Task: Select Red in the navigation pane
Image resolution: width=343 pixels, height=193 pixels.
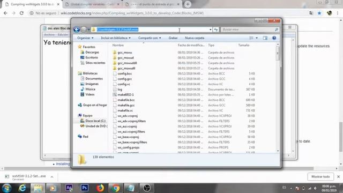Action: coord(86,137)
